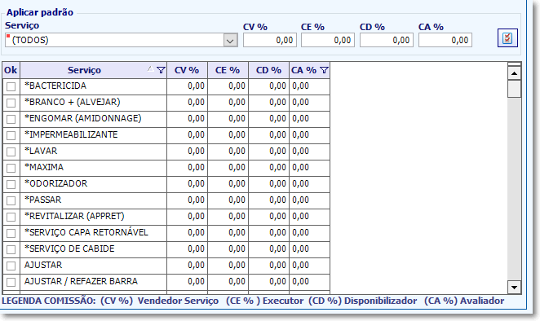Screen dimensions: 540x321
Task: Click the Serviço column header
Action: pyautogui.click(x=94, y=70)
